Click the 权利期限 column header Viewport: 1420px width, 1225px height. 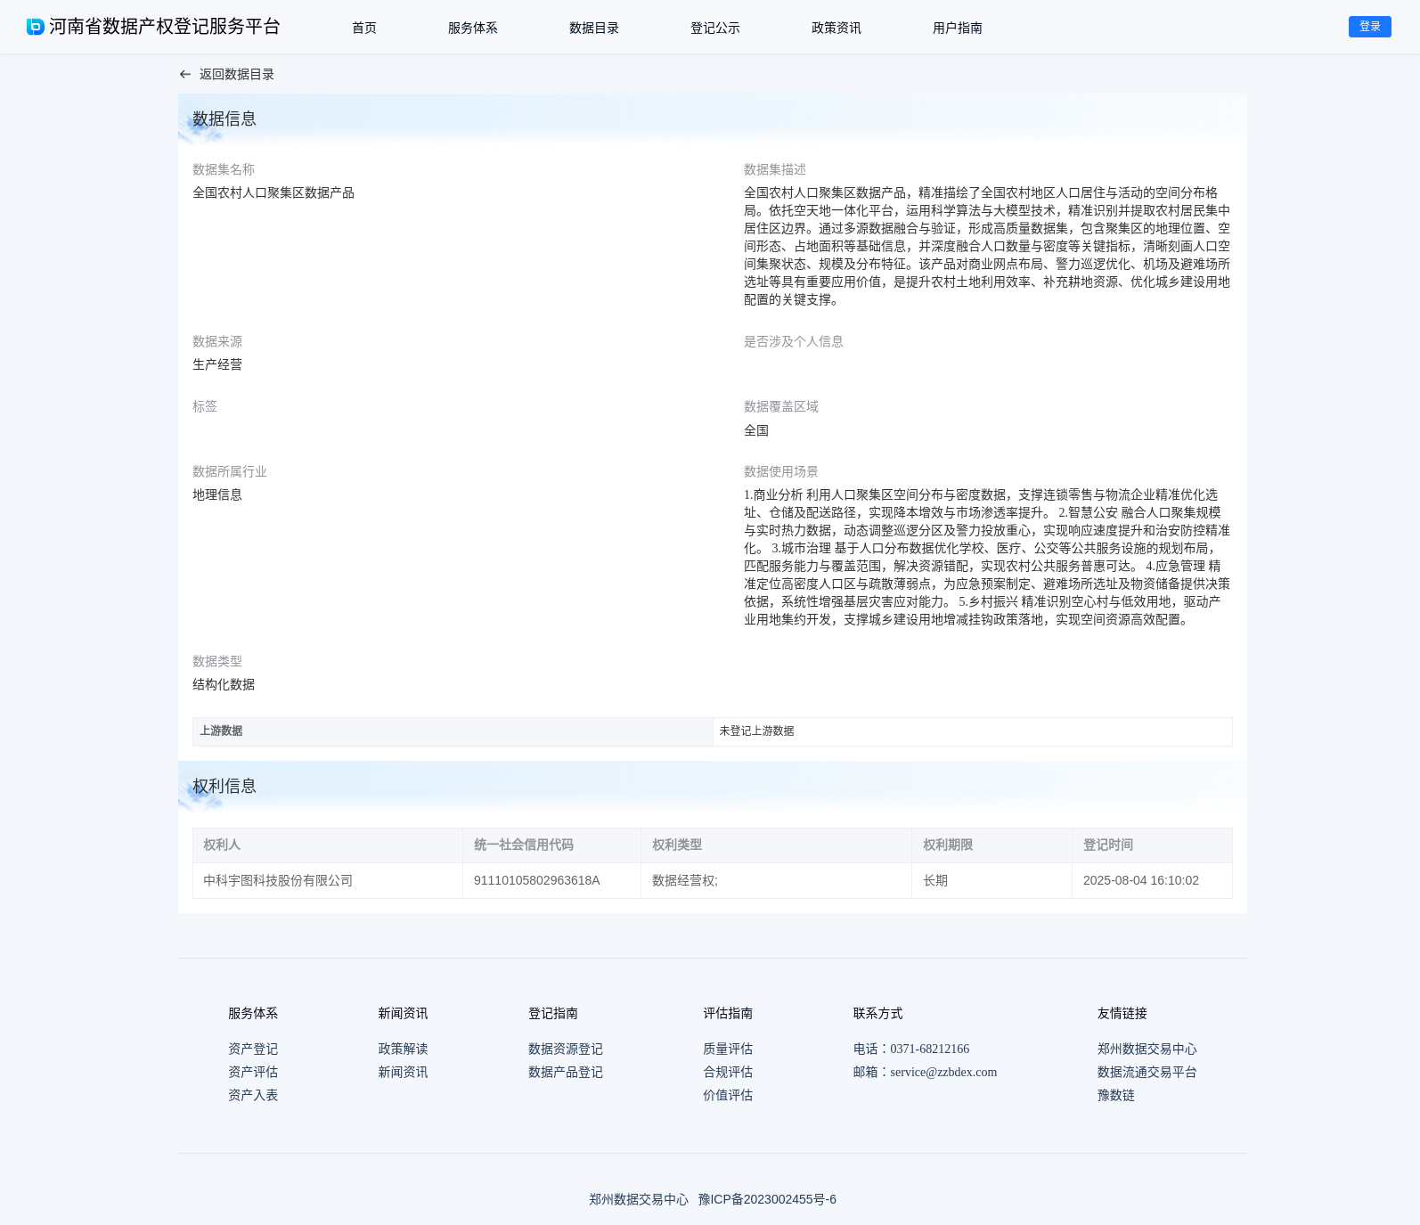tap(992, 845)
